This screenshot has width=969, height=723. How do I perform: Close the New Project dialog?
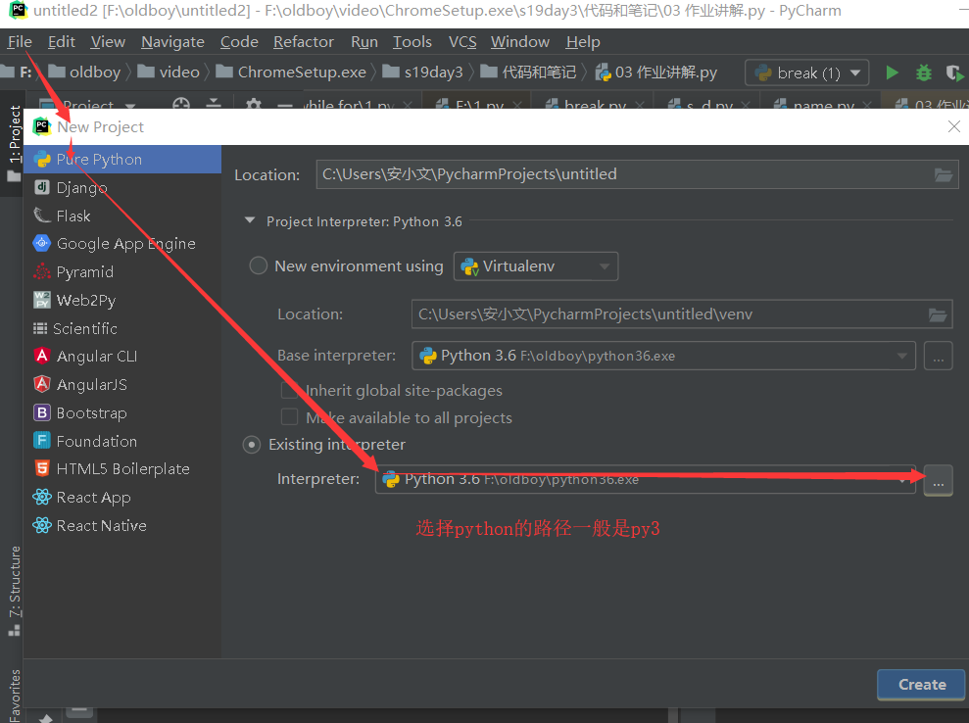(954, 126)
